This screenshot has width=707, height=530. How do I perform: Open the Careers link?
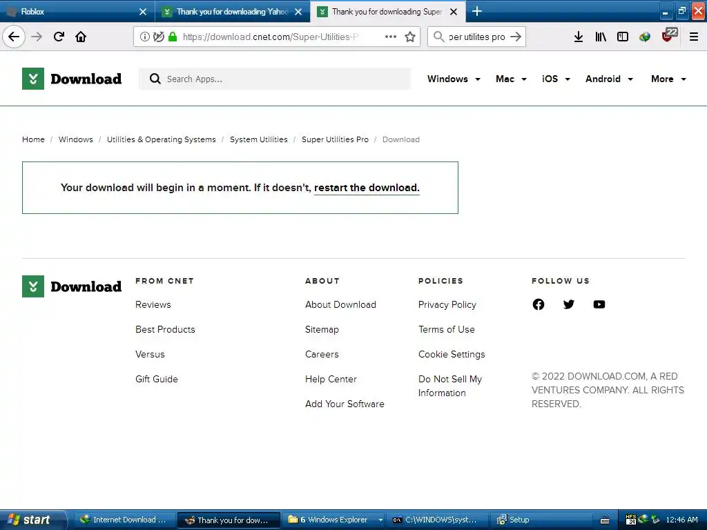pyautogui.click(x=322, y=354)
